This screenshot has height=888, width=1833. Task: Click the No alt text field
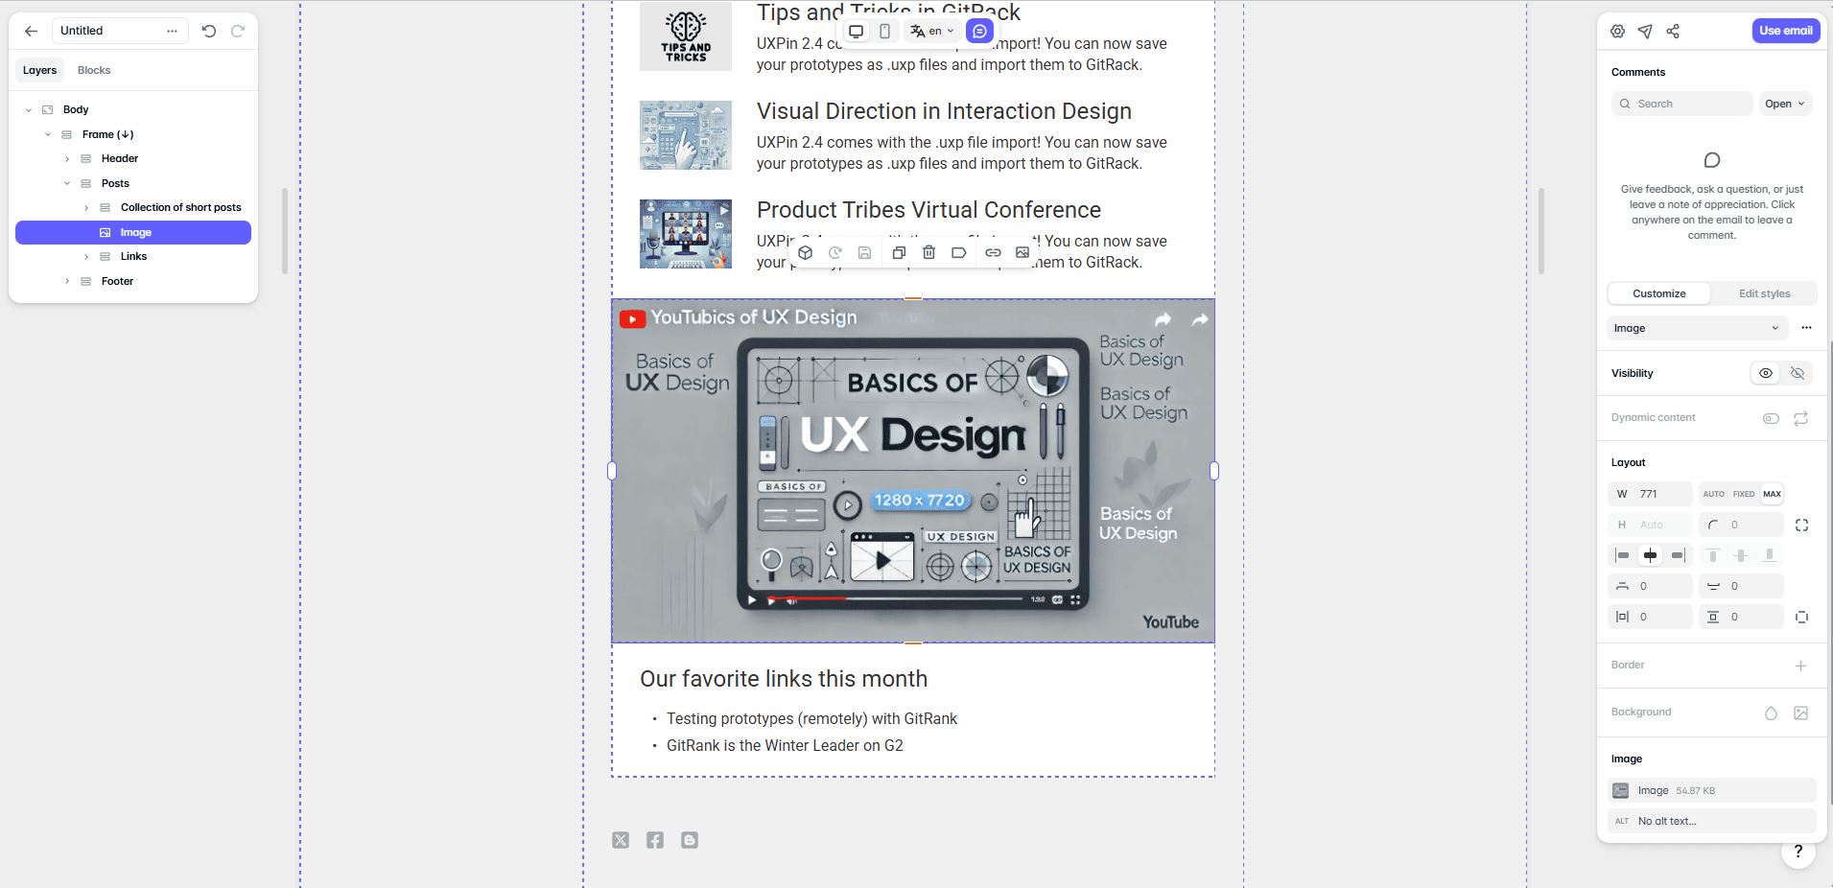[x=1711, y=821]
